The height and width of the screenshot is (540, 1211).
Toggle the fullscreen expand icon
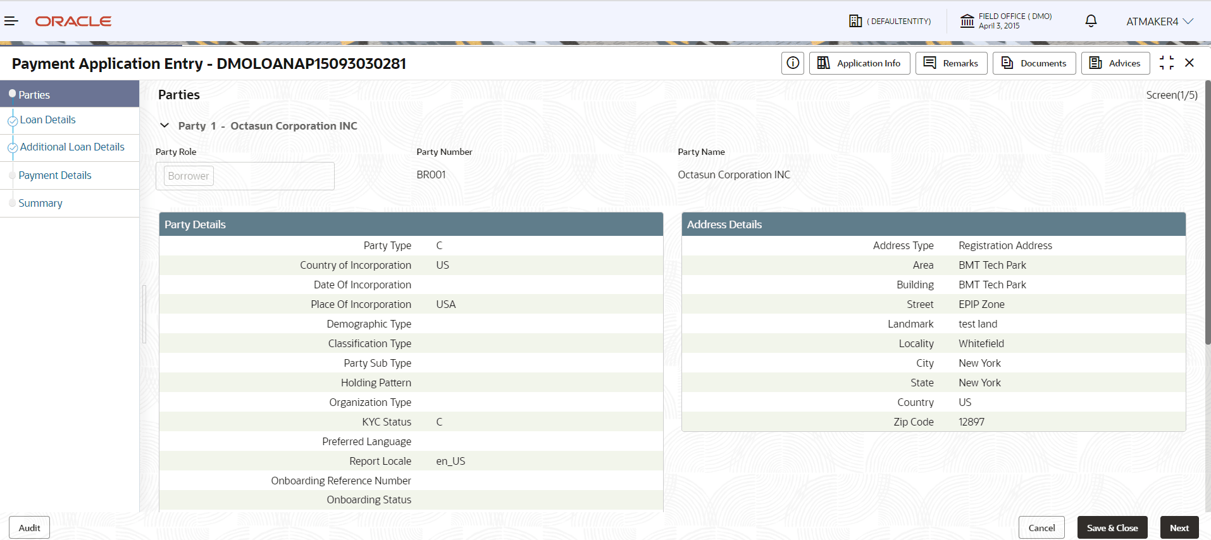click(x=1167, y=63)
